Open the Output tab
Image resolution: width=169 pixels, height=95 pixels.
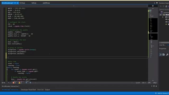coord(47,90)
